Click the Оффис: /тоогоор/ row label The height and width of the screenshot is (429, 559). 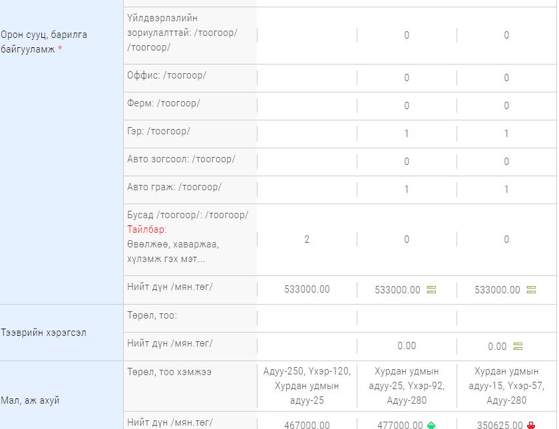click(166, 76)
